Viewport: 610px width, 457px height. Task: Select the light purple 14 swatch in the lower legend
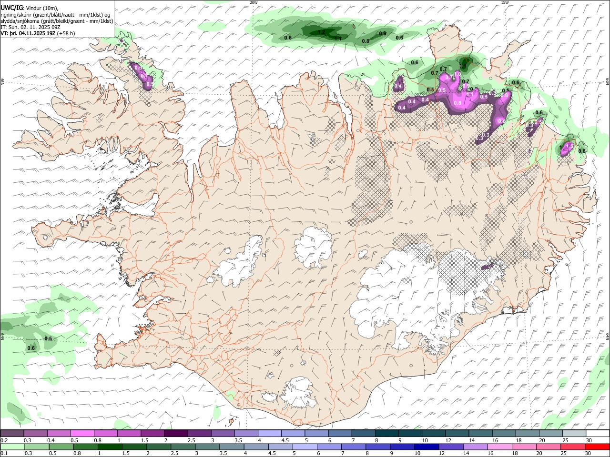(475, 447)
